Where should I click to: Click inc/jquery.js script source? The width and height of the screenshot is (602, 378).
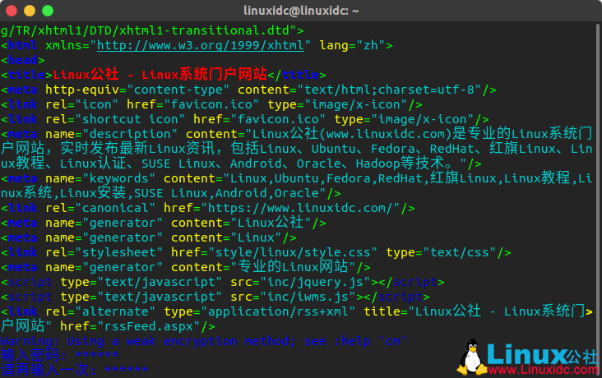315,282
